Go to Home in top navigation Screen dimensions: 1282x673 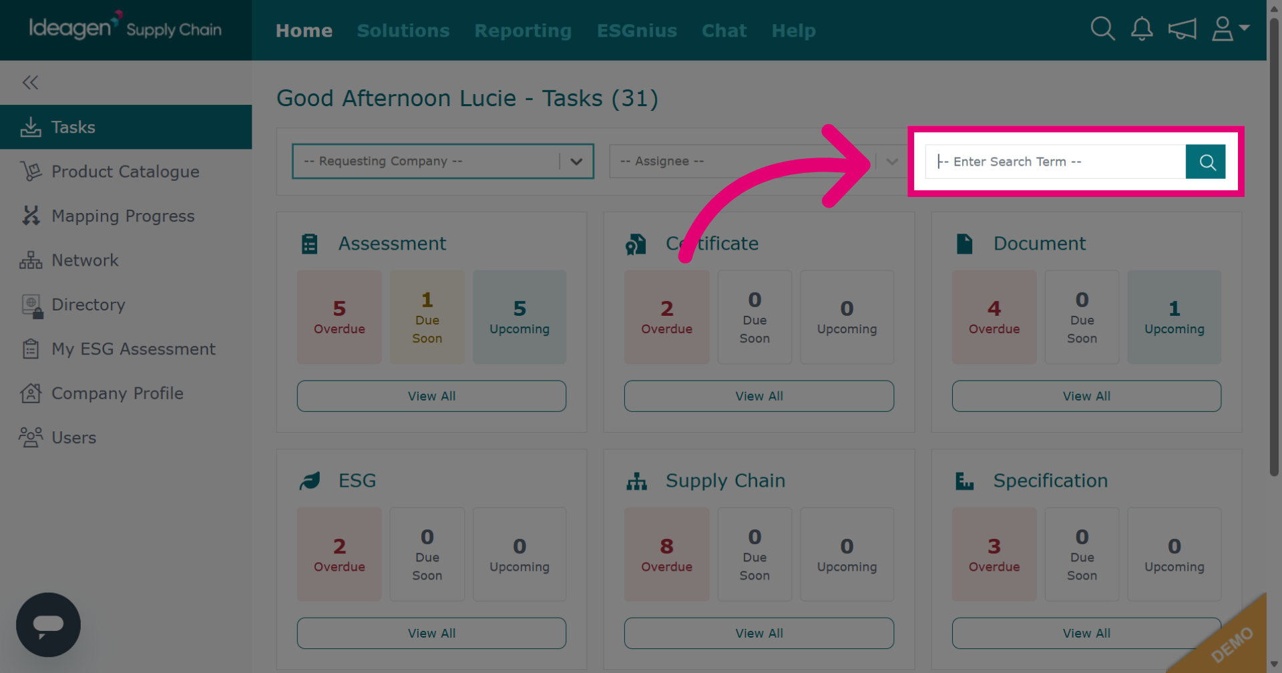tap(304, 31)
